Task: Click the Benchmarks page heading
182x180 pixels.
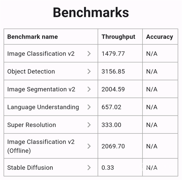Action: (x=91, y=13)
